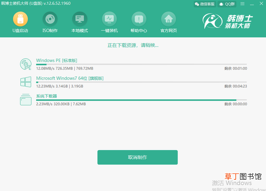The image size is (266, 191).
Task: Select Microsoft Windows7 64位 [旗舰版] title
Action: tap(70, 78)
